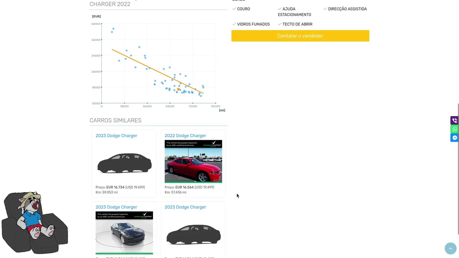Click the orange trend line in price chart
The image size is (459, 258).
158,72
